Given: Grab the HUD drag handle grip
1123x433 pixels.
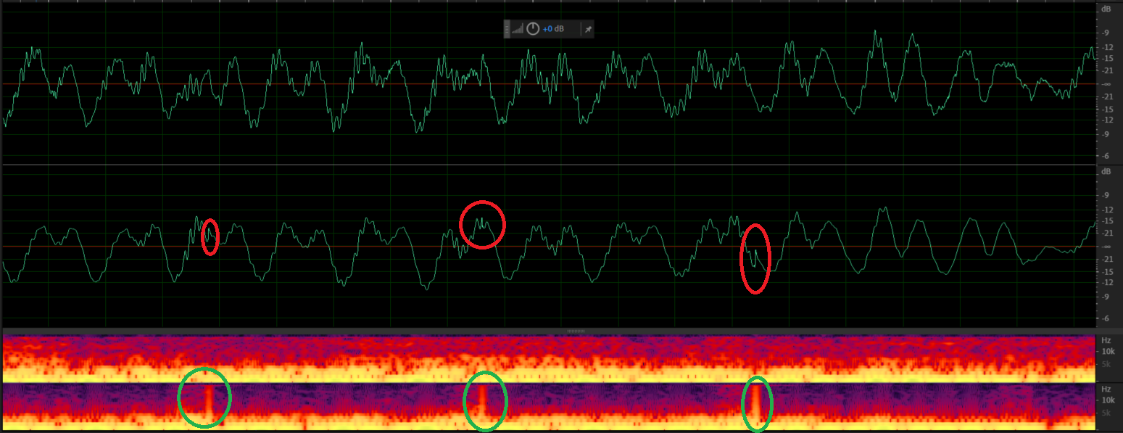Looking at the screenshot, I should coord(507,29).
